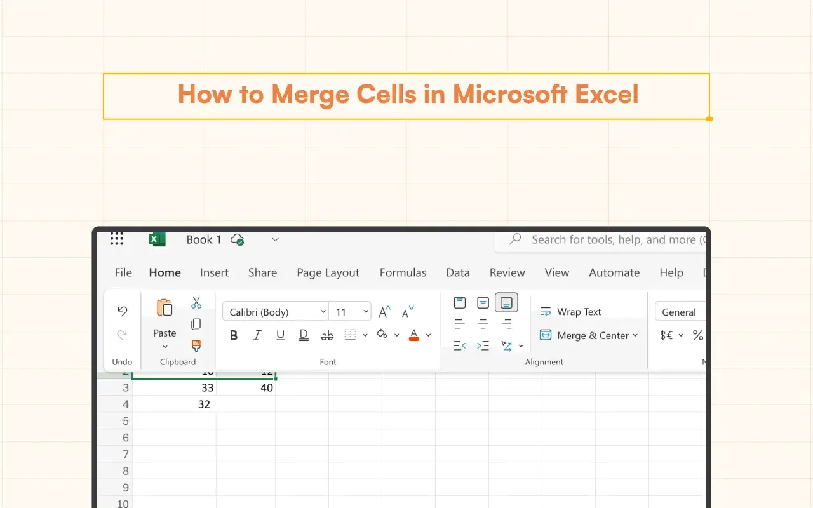Select the cell containing 32

pos(174,404)
